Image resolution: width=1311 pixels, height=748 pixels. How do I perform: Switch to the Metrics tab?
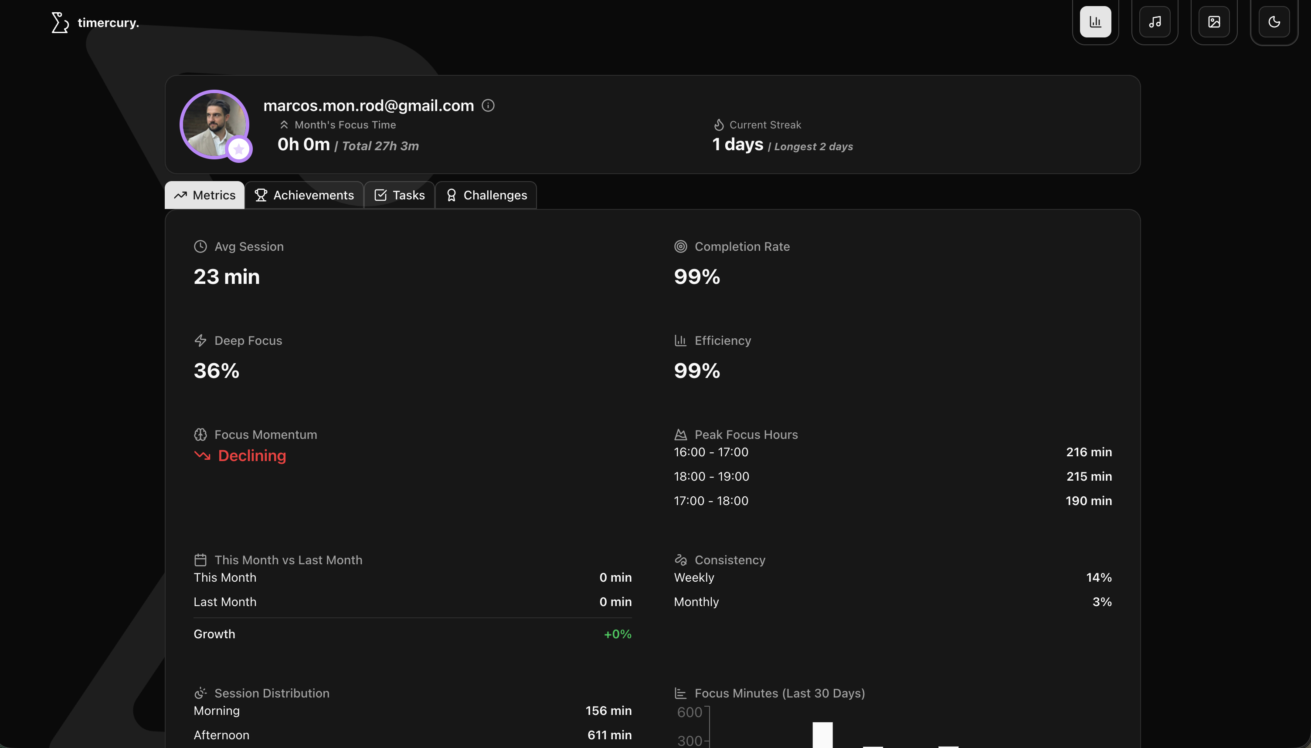204,195
